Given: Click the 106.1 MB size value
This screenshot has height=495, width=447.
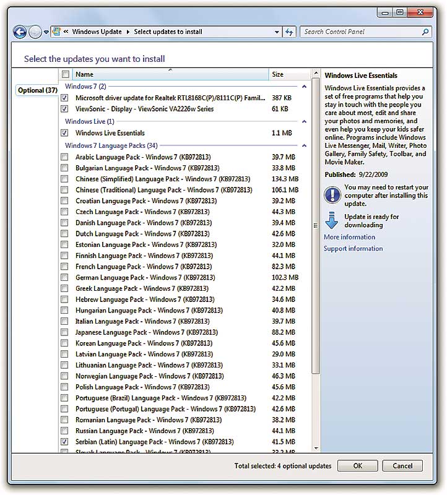Looking at the screenshot, I should [285, 190].
